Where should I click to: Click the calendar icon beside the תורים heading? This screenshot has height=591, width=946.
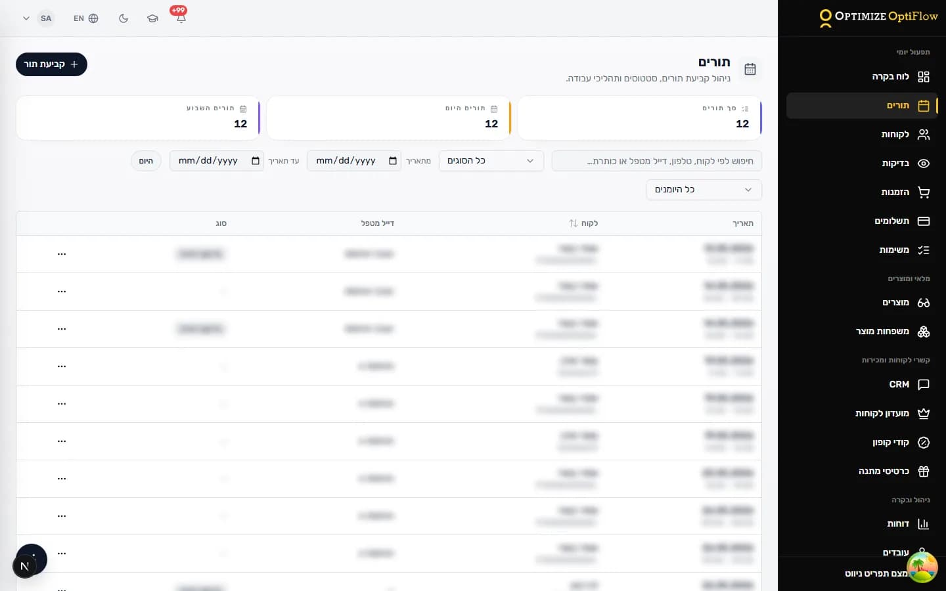(x=750, y=69)
